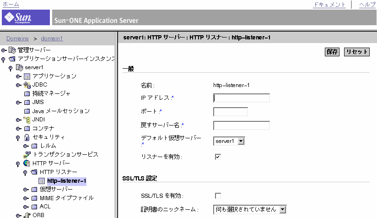Click the http-listener-1 page icon

coord(42,181)
